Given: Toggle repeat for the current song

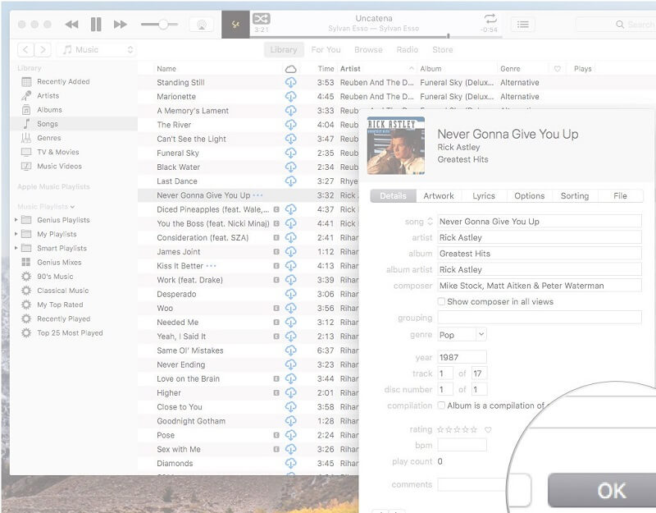Looking at the screenshot, I should (489, 20).
